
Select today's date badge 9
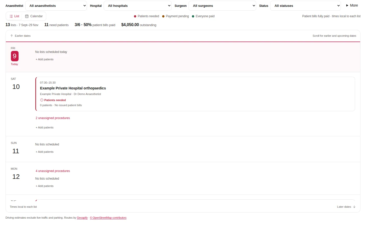(14, 56)
